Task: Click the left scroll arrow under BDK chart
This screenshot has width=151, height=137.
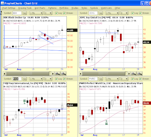Action: (5, 74)
